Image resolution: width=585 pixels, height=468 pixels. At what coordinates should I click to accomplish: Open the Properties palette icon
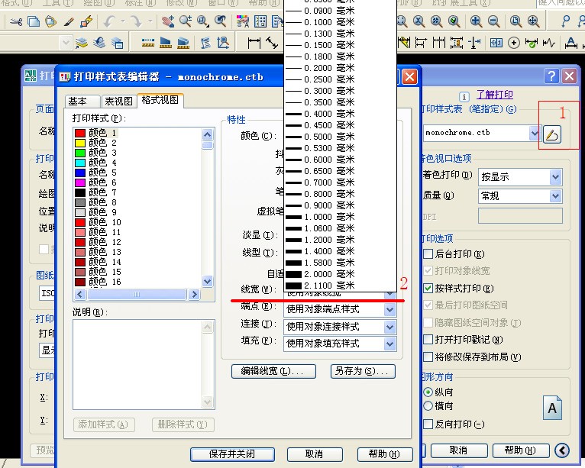coord(243,21)
